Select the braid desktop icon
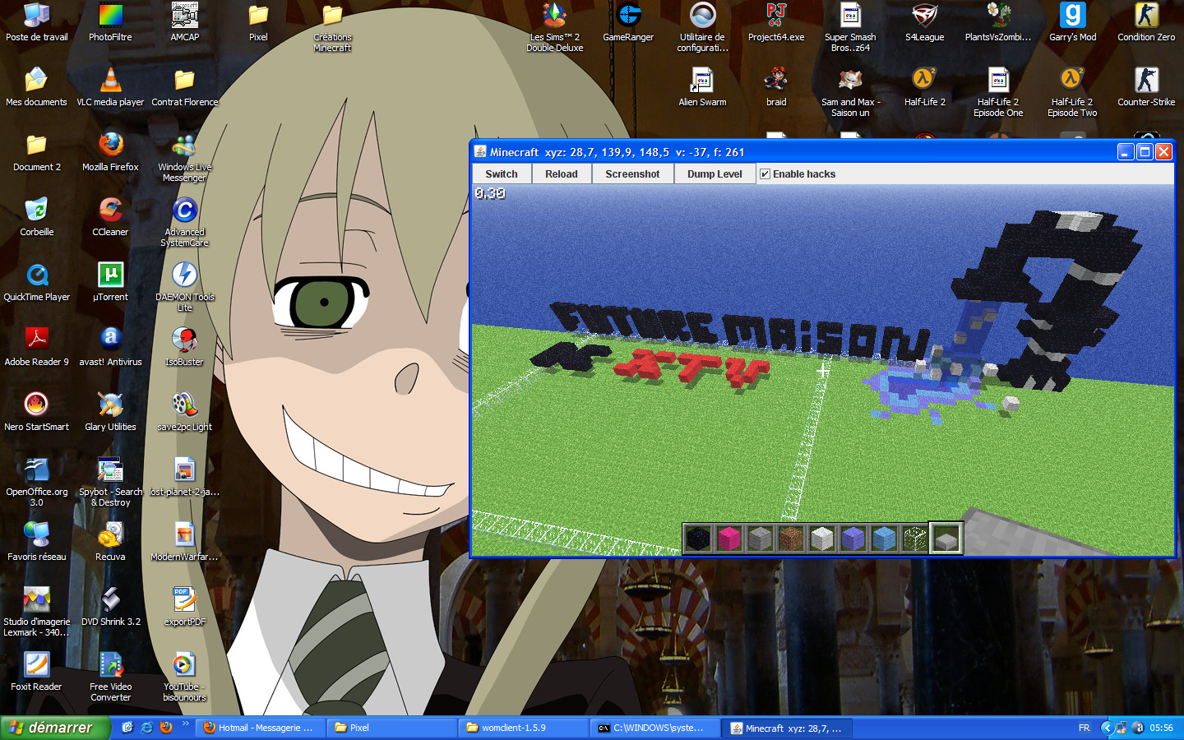Screen dimensions: 1184x740 coord(776,87)
